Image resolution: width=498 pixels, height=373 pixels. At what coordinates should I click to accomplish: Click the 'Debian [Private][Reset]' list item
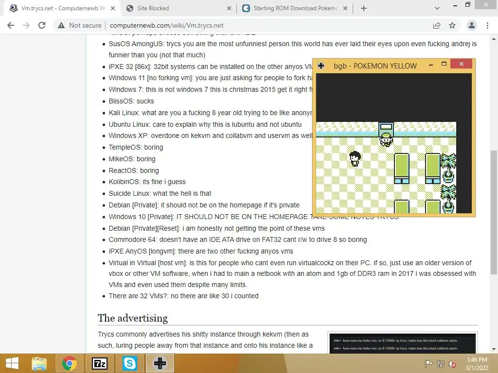(x=216, y=228)
